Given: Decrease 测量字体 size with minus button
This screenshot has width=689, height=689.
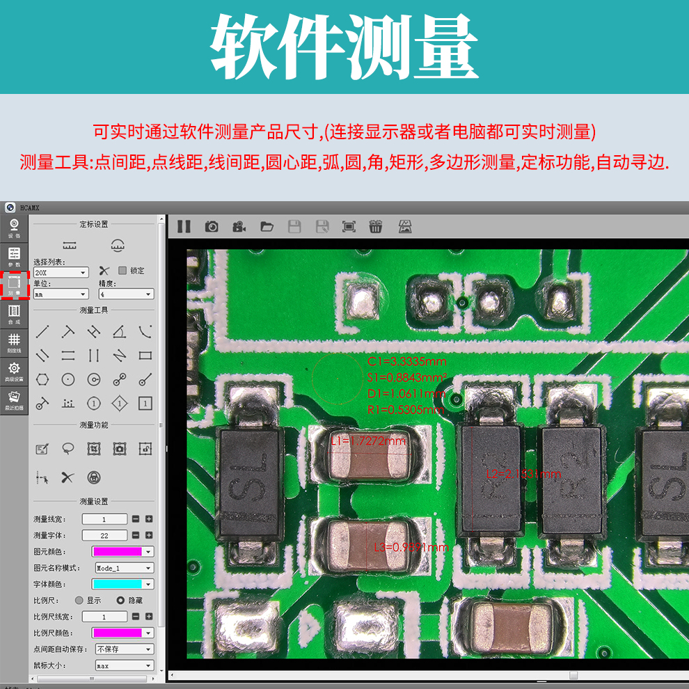Looking at the screenshot, I should pyautogui.click(x=136, y=535).
